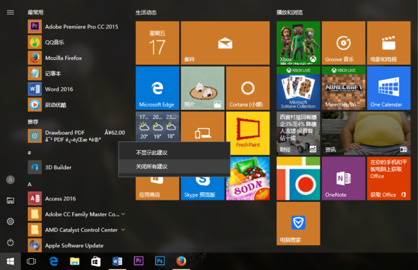Click the 播放和浏览 group heading
This screenshot has width=418, height=270.
290,13
